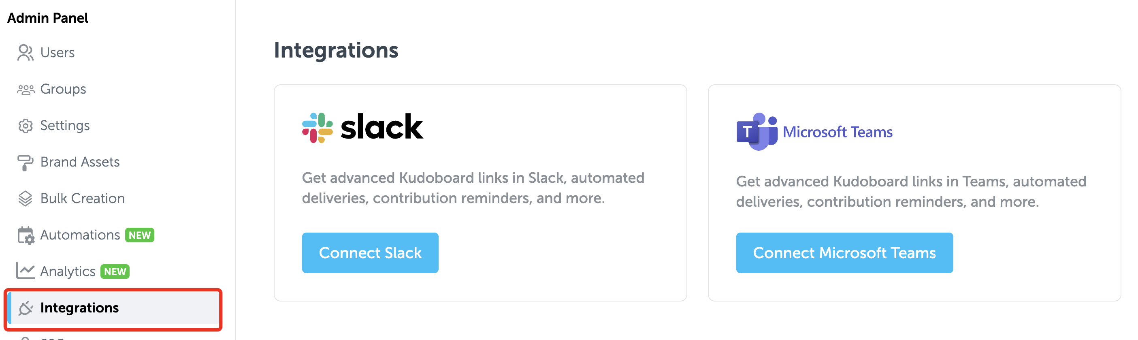Click the Analytics chart icon
The image size is (1138, 340).
(25, 271)
